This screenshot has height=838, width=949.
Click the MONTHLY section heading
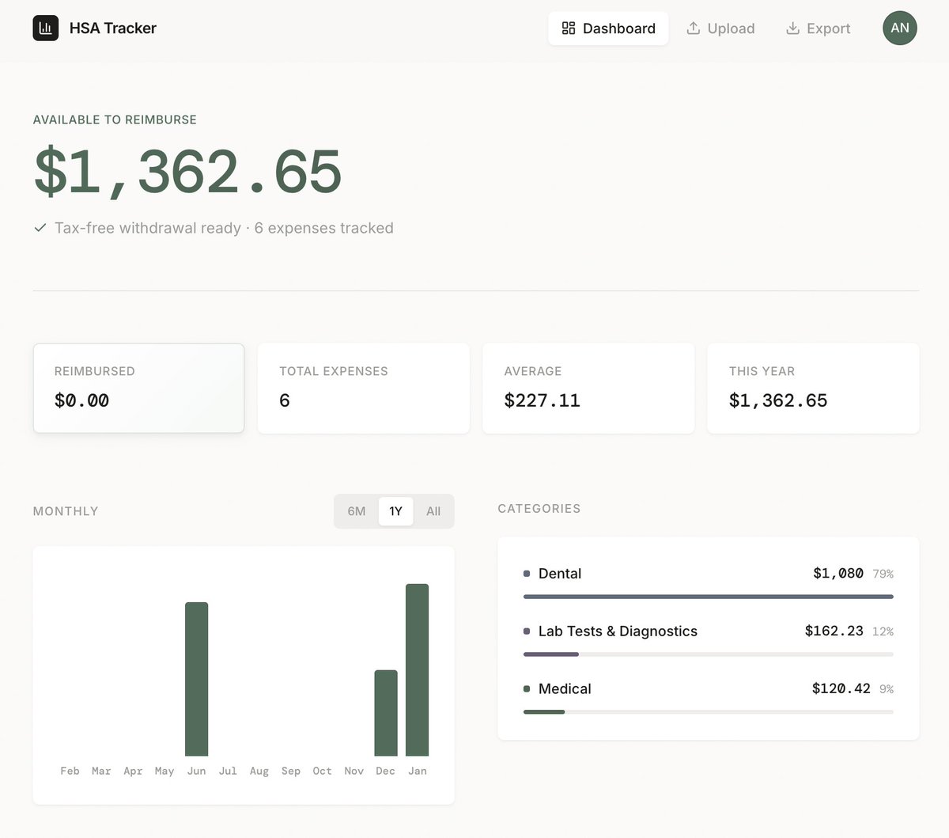click(66, 511)
